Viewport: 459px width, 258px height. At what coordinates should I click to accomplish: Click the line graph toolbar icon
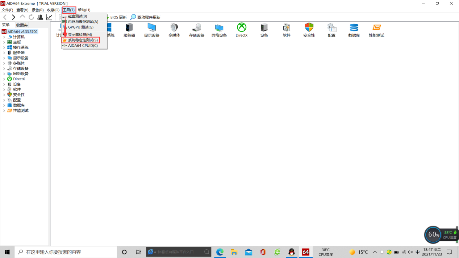[49, 17]
